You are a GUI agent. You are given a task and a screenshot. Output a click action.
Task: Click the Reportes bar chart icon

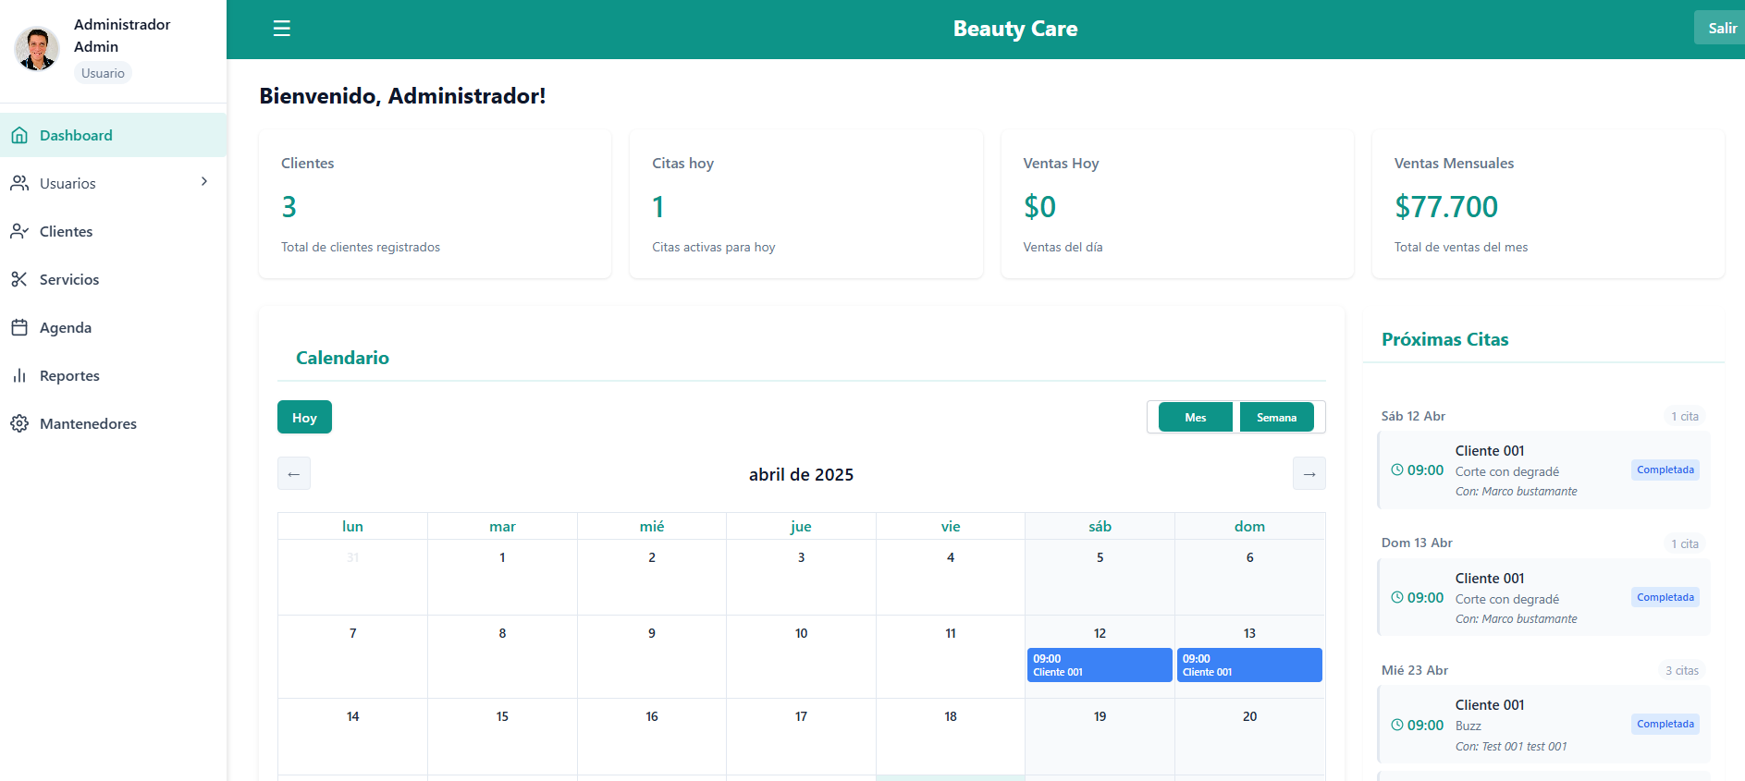[x=19, y=375]
